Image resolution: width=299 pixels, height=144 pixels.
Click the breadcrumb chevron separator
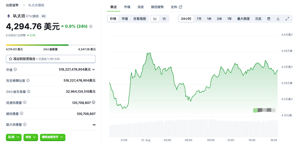click(x=24, y=5)
